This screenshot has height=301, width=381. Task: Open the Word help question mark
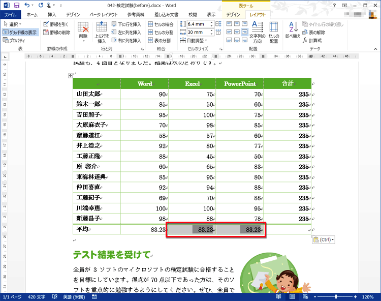334,6
